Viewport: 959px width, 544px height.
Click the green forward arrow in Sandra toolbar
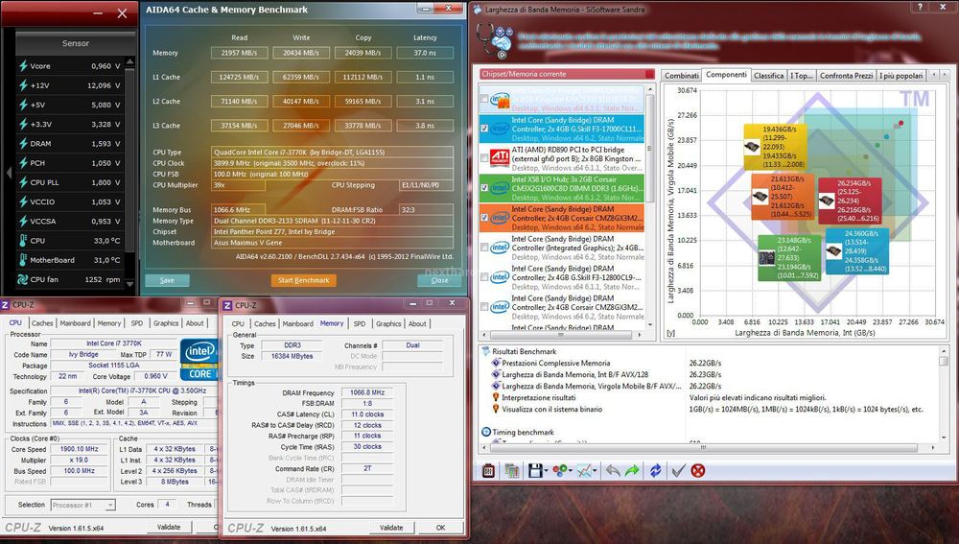[x=632, y=470]
